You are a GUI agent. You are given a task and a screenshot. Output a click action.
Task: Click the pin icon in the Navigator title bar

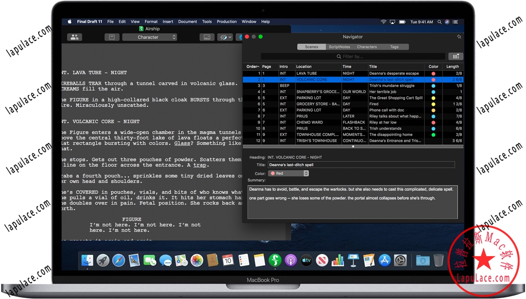[x=459, y=37]
